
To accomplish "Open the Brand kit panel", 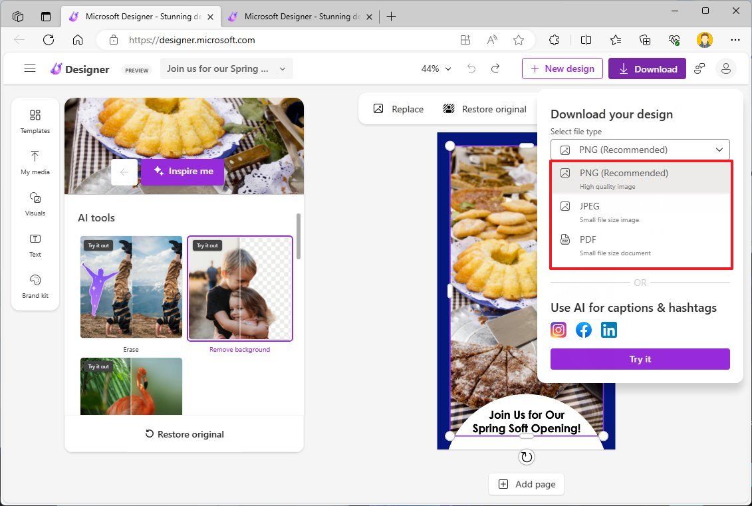I will [x=35, y=287].
